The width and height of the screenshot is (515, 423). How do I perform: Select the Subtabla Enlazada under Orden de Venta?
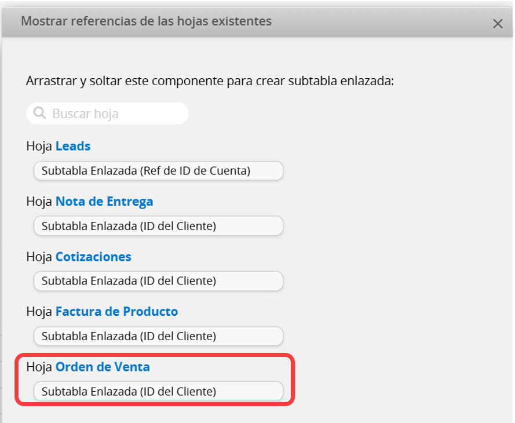(x=158, y=391)
